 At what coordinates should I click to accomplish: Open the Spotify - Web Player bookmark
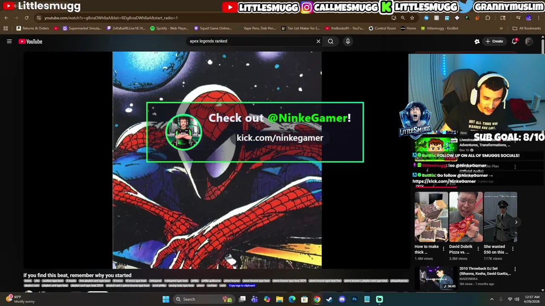coord(169,28)
